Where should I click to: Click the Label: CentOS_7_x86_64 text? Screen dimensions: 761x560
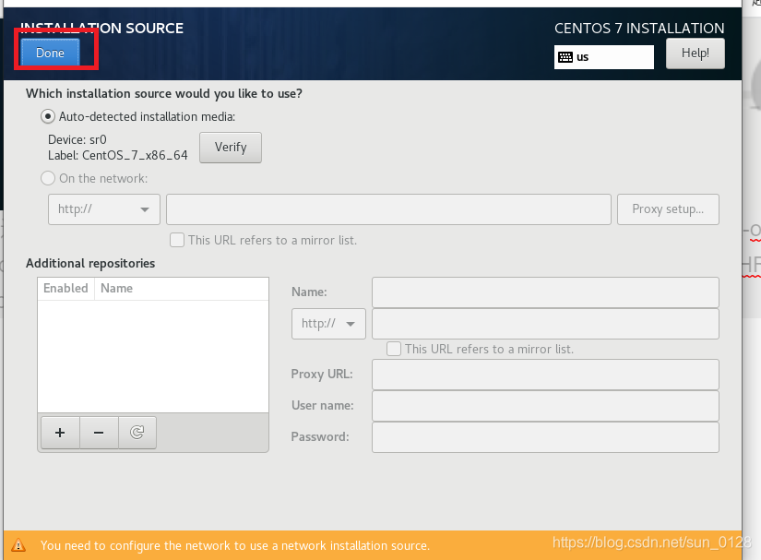pos(117,155)
